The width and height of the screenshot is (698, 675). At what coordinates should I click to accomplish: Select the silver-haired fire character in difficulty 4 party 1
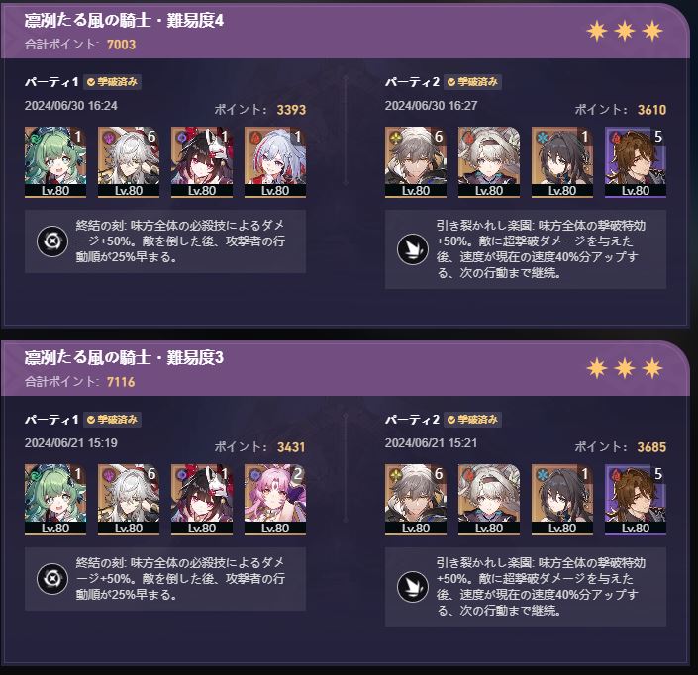pos(275,162)
